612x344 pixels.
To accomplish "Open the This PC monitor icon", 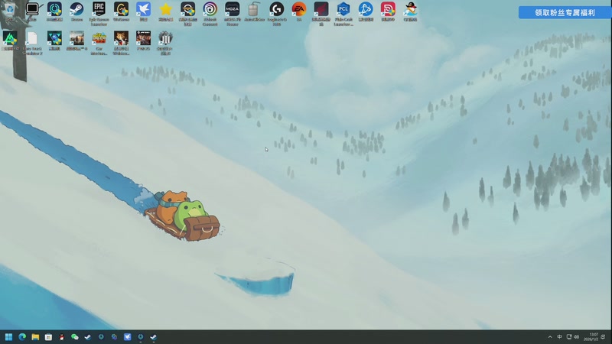I will [32, 11].
